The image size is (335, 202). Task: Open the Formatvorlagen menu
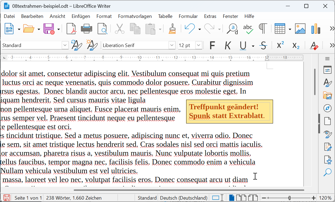pyautogui.click(x=135, y=16)
